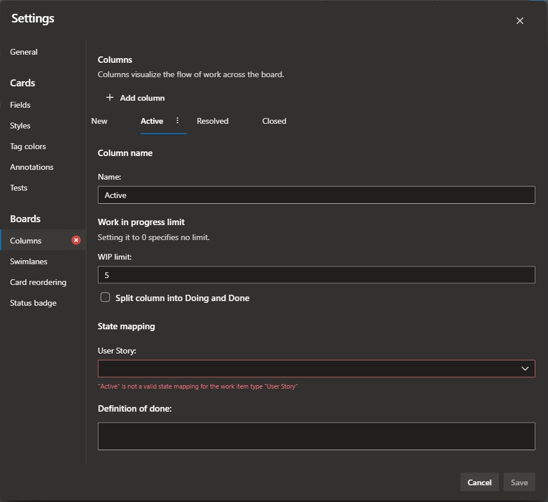
Task: Open the Styles settings page
Action: pyautogui.click(x=20, y=126)
